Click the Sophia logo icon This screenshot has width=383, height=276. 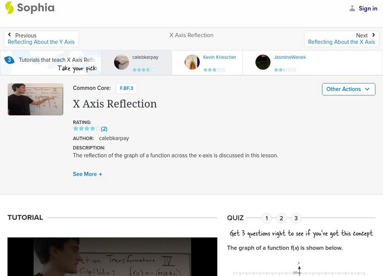(9, 8)
